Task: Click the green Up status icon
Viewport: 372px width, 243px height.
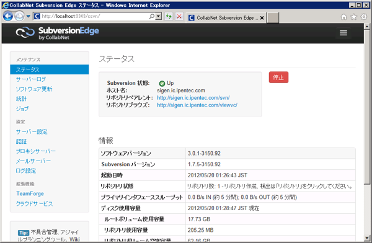Action: click(x=162, y=83)
